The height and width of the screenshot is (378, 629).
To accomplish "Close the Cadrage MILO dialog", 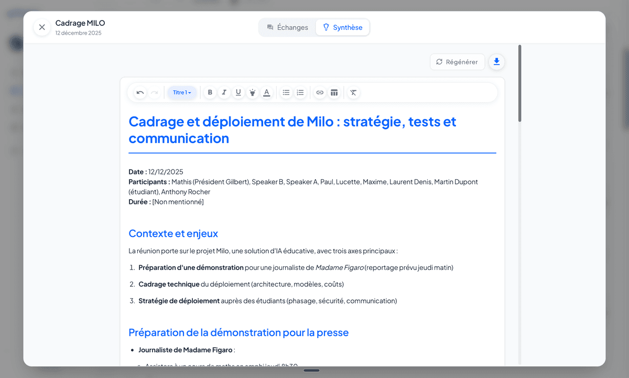I will 42,27.
